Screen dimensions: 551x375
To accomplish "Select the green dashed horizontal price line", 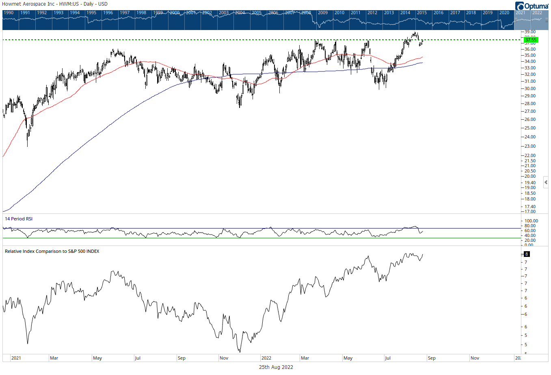I will (x=262, y=40).
